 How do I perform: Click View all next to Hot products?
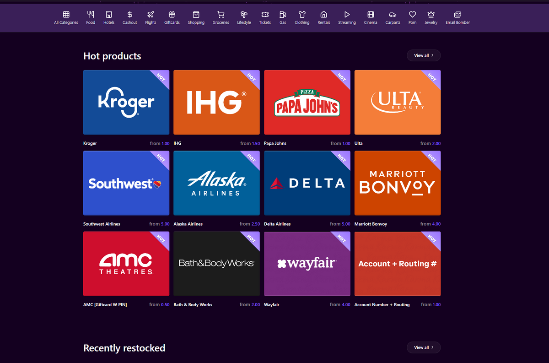[x=424, y=55]
